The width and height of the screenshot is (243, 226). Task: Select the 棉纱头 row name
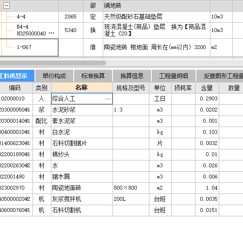tap(82, 155)
